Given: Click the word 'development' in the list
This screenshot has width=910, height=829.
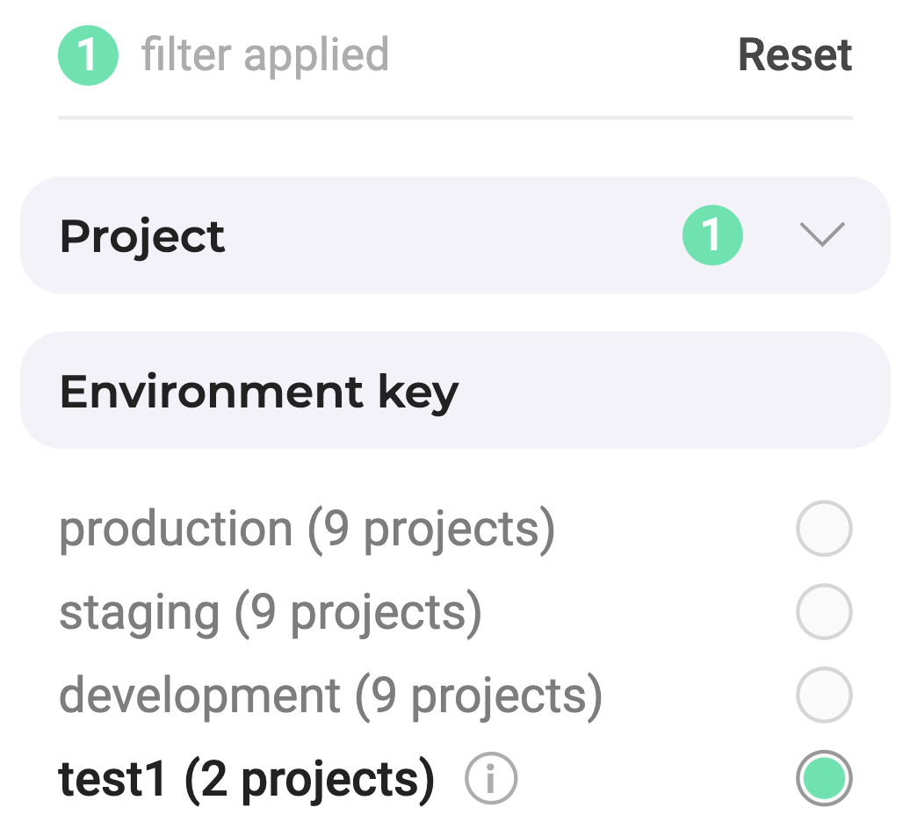Looking at the screenshot, I should [199, 696].
